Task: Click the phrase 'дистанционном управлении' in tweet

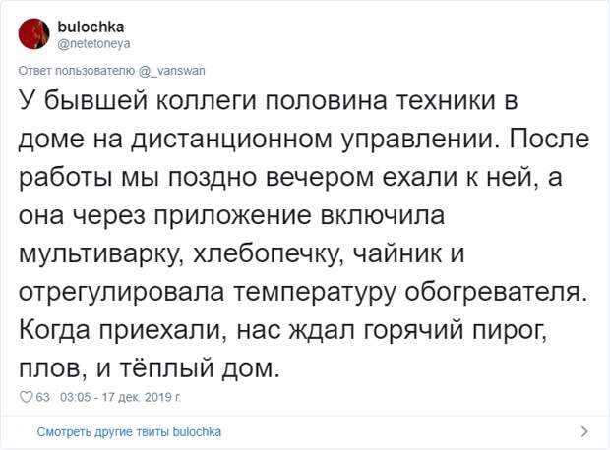Action: point(315,140)
